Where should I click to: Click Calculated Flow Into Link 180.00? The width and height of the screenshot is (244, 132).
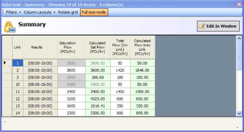click(142, 77)
